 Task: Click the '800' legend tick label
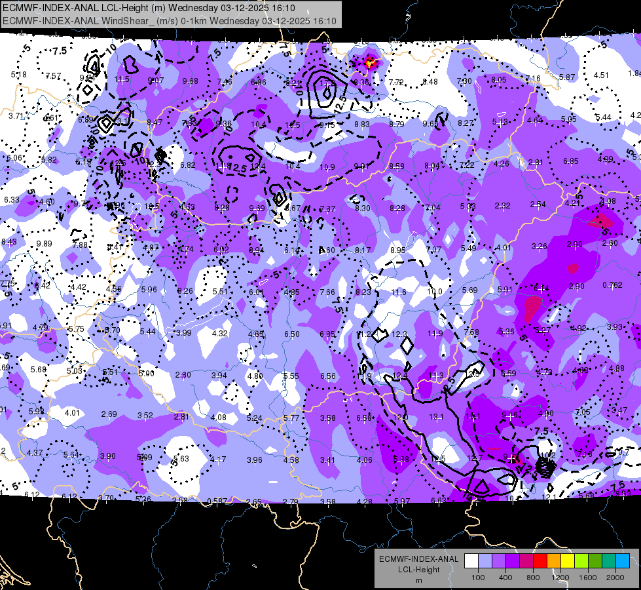coord(533,578)
